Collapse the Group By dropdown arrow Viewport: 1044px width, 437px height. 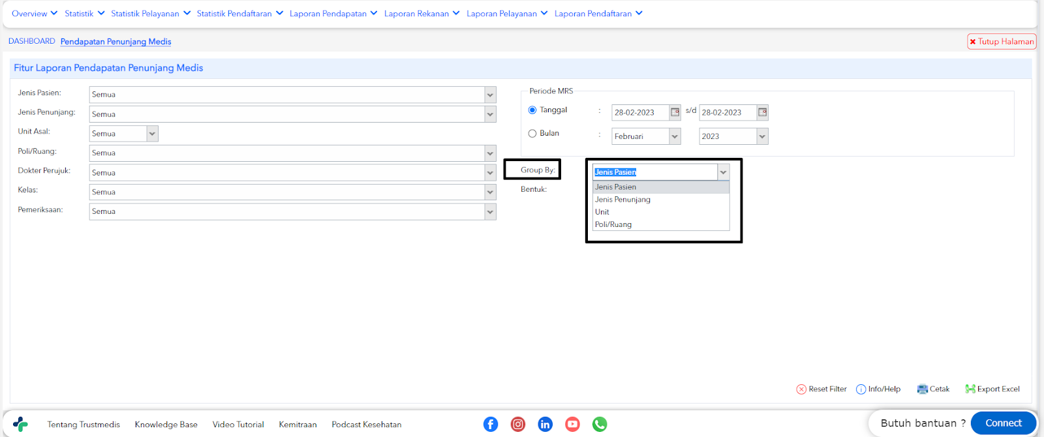click(723, 172)
